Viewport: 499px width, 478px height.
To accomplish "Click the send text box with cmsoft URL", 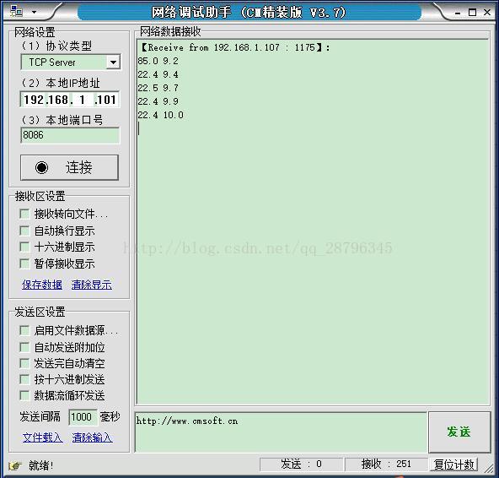I will tap(281, 432).
